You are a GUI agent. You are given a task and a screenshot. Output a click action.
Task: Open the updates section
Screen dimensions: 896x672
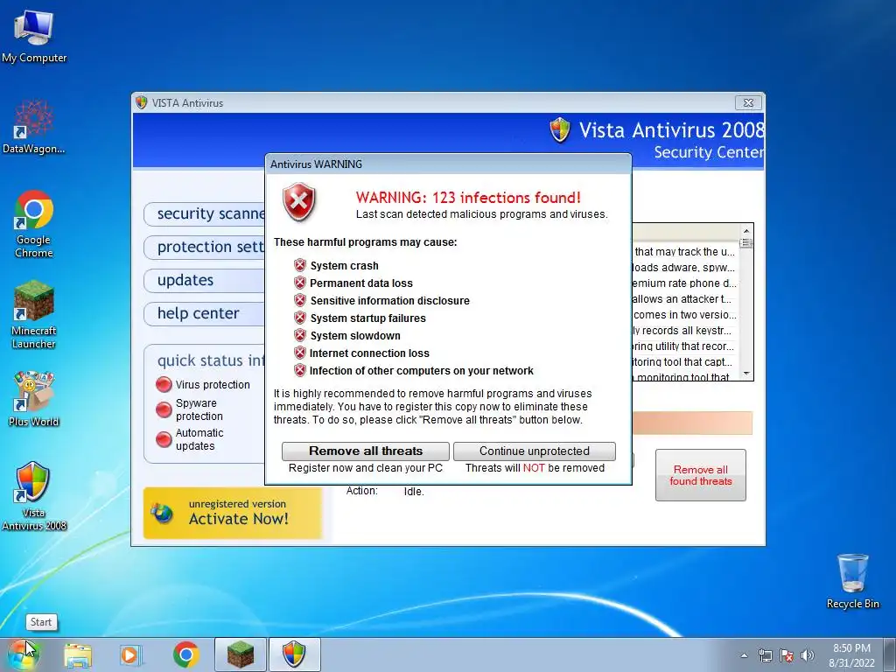pos(205,280)
